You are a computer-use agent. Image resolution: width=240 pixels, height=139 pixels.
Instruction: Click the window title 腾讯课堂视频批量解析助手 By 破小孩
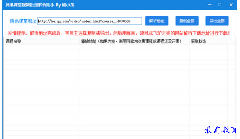[40, 5]
